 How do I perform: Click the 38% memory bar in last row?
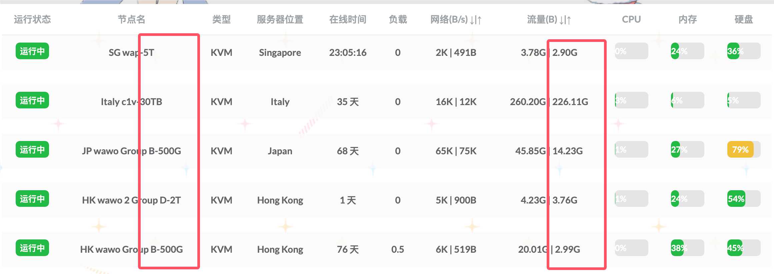pyautogui.click(x=687, y=248)
